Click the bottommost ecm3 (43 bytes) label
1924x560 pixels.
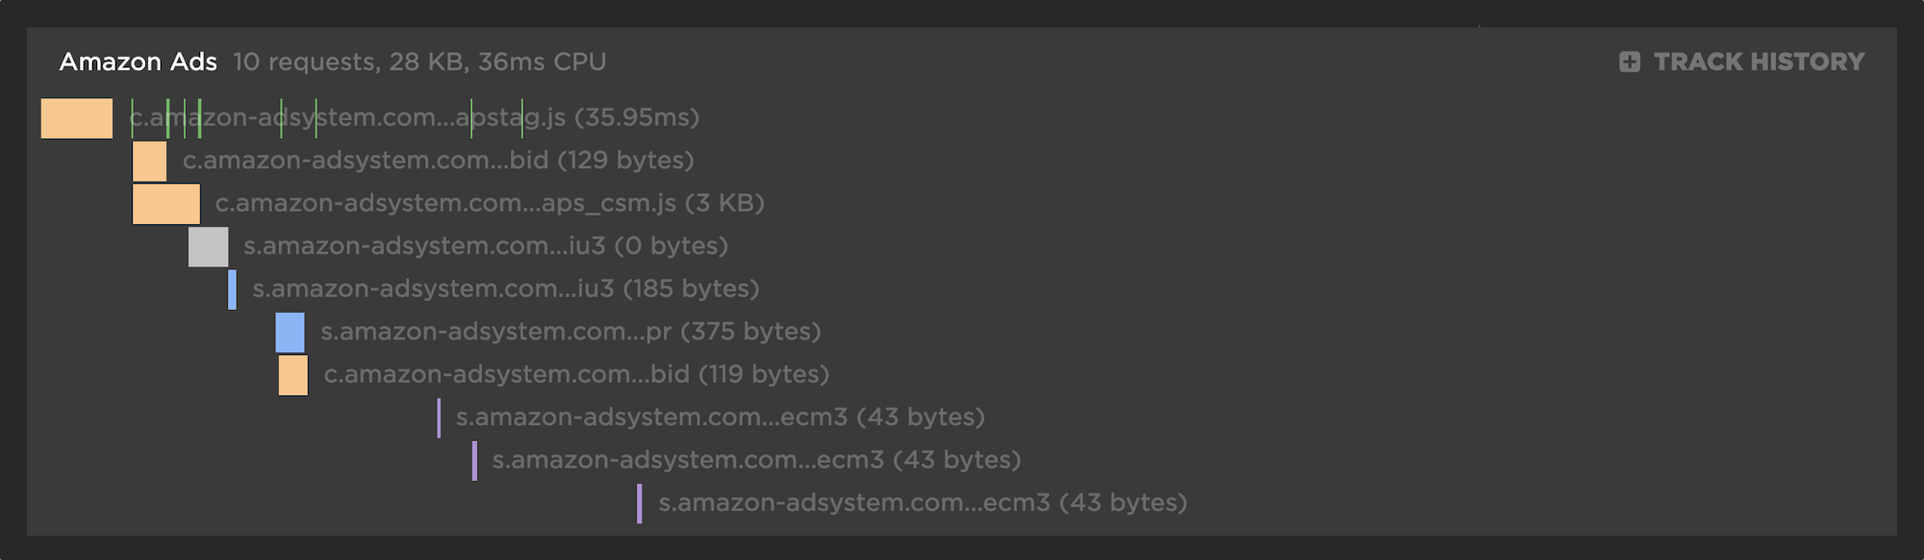pos(923,503)
